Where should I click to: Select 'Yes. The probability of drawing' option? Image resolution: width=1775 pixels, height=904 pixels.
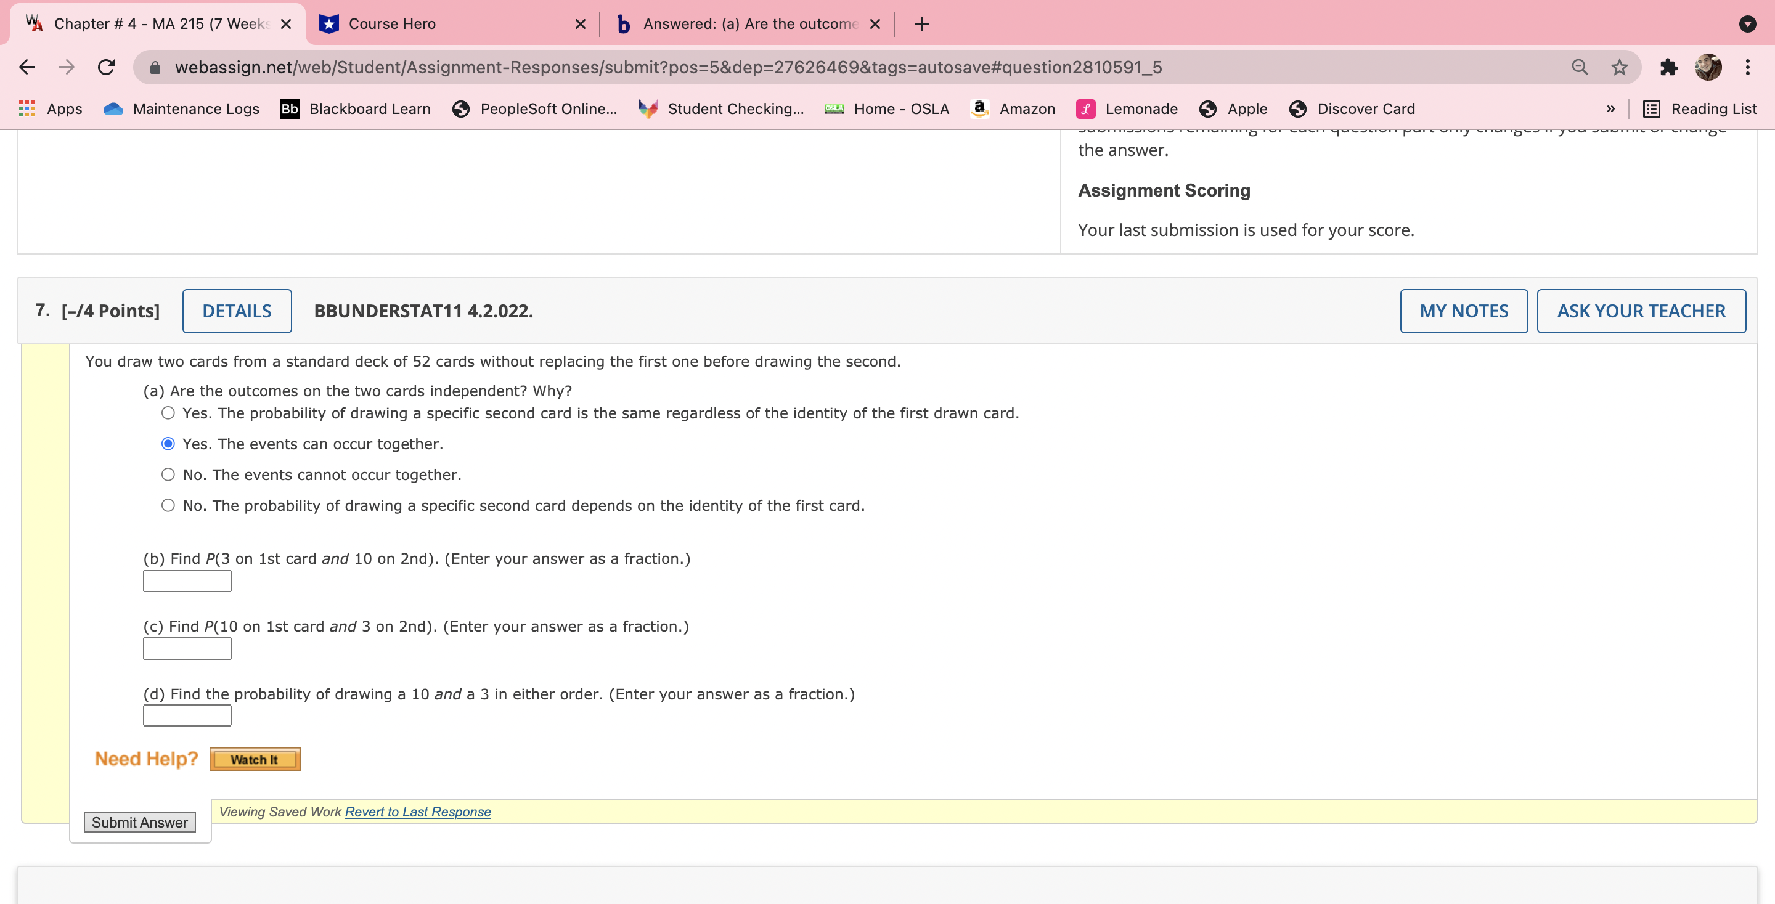(x=168, y=413)
